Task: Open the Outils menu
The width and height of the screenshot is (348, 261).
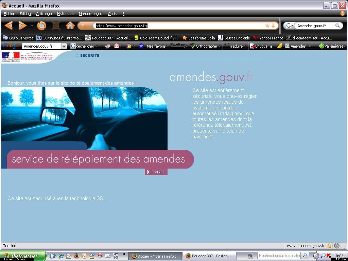Action: tap(112, 14)
